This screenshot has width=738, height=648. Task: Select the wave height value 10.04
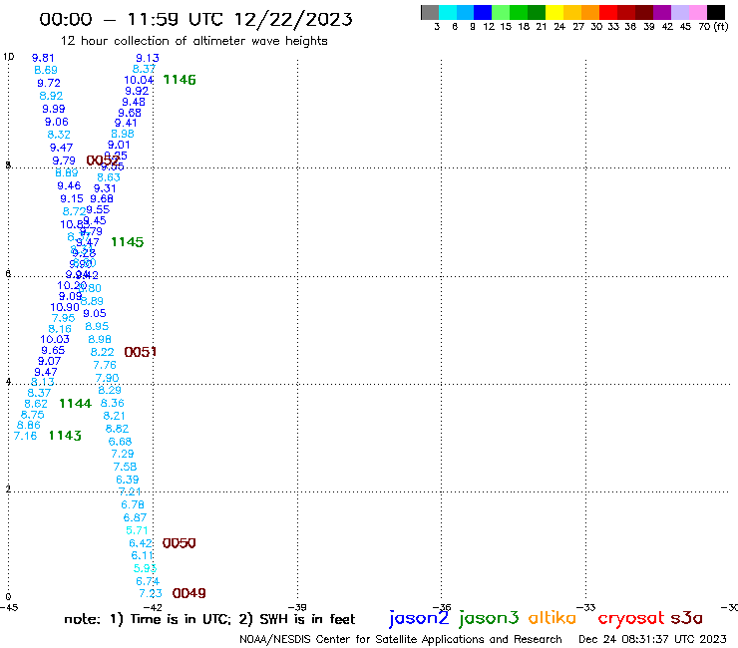click(x=139, y=80)
